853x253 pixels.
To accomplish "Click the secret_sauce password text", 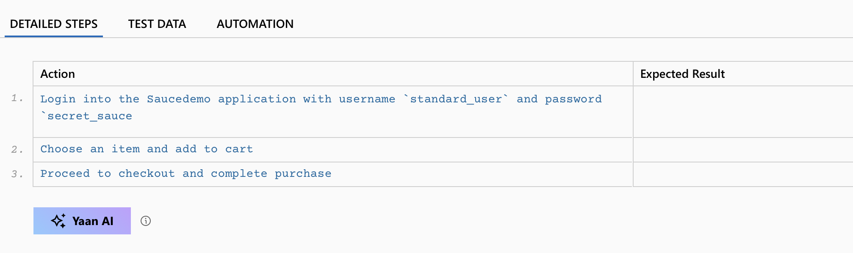I will 89,116.
